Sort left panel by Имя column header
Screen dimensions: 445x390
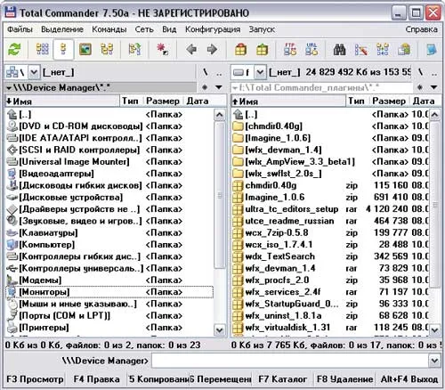click(x=62, y=102)
